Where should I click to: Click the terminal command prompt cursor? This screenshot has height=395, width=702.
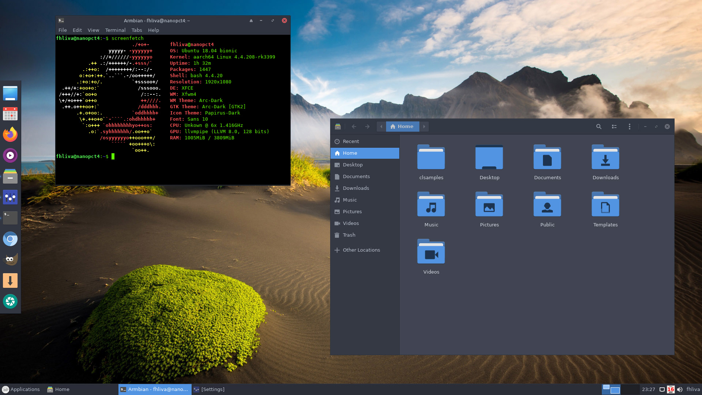(x=113, y=157)
